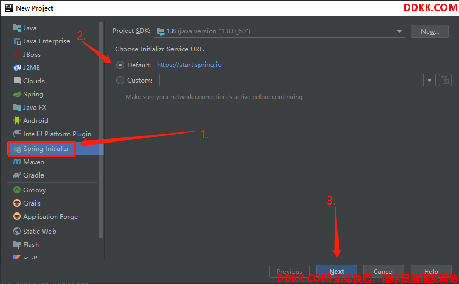459x284 pixels.
Task: Select the Java project type
Action: tap(30, 28)
